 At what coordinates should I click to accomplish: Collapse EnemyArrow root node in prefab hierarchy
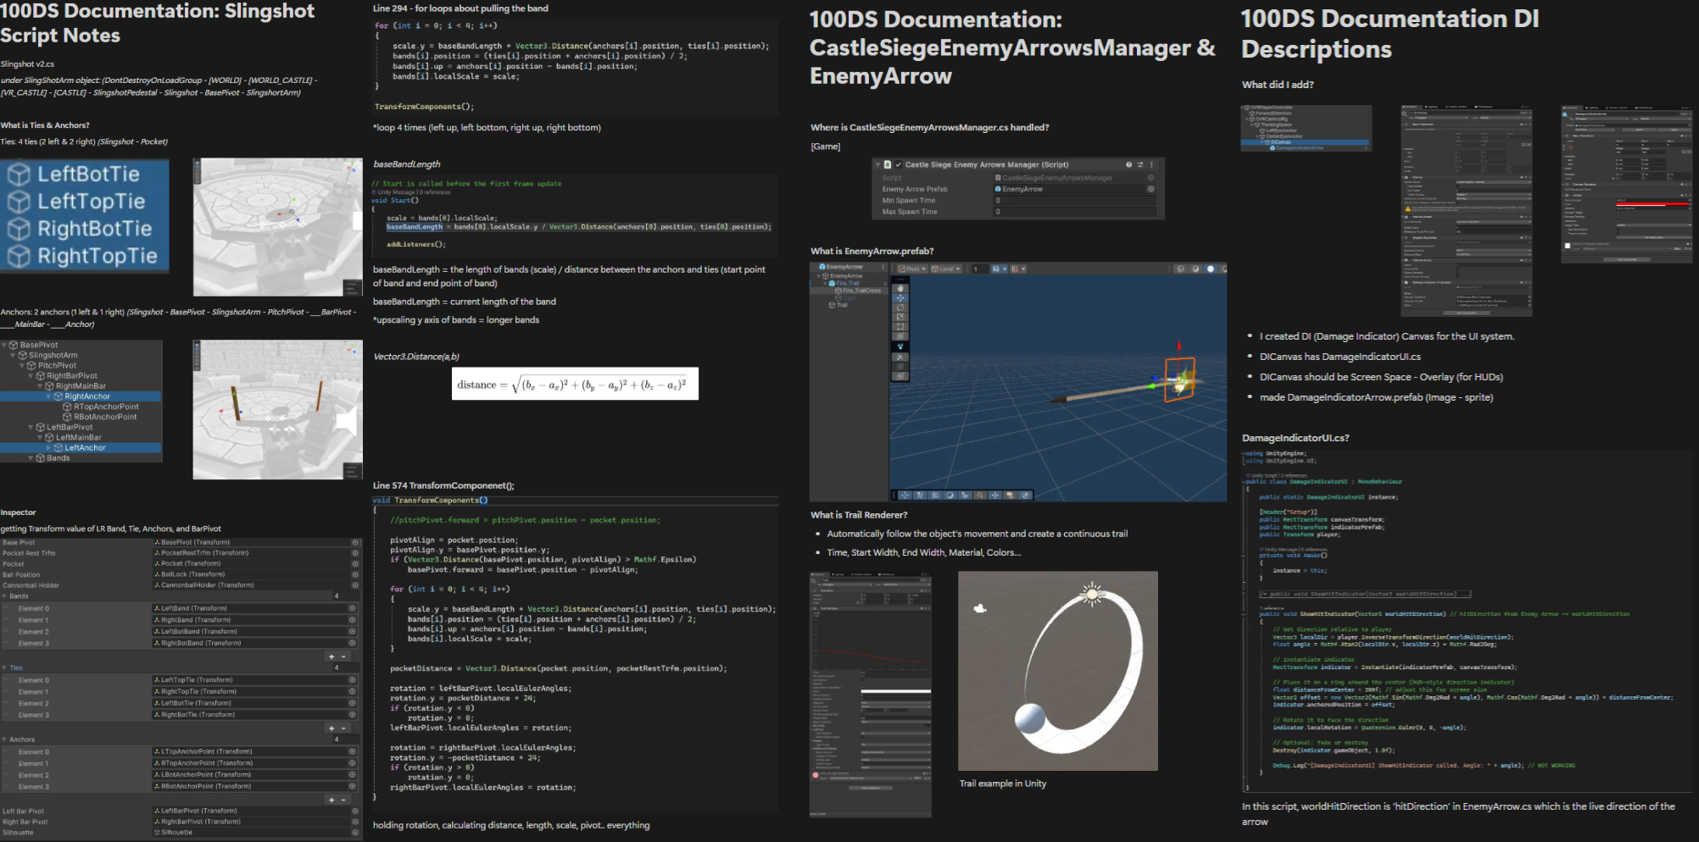tap(818, 276)
